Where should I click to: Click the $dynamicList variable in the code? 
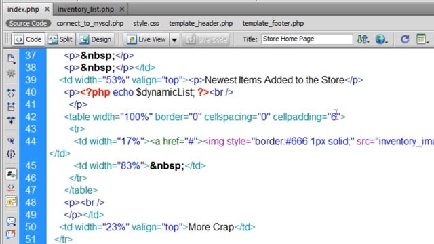click(165, 92)
